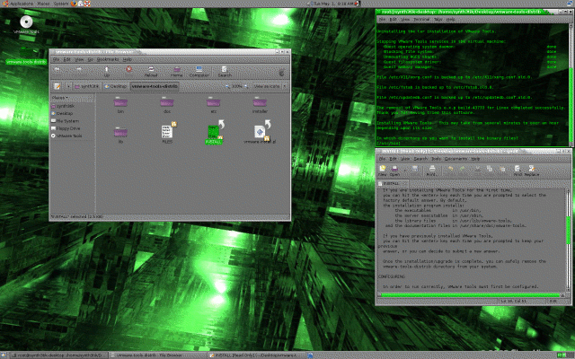This screenshot has height=359, width=575.
Task: Open the View as Icons dropdown
Action: click(x=270, y=86)
